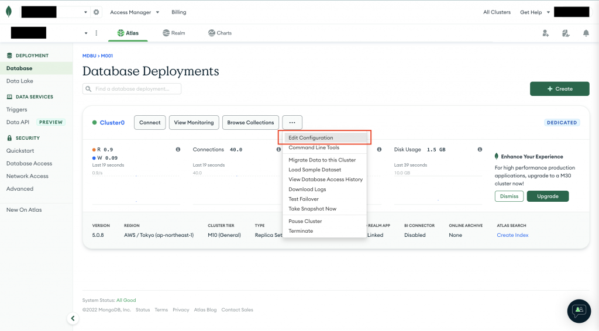Select Take Snapshot Now
Image resolution: width=599 pixels, height=331 pixels.
click(x=325, y=209)
